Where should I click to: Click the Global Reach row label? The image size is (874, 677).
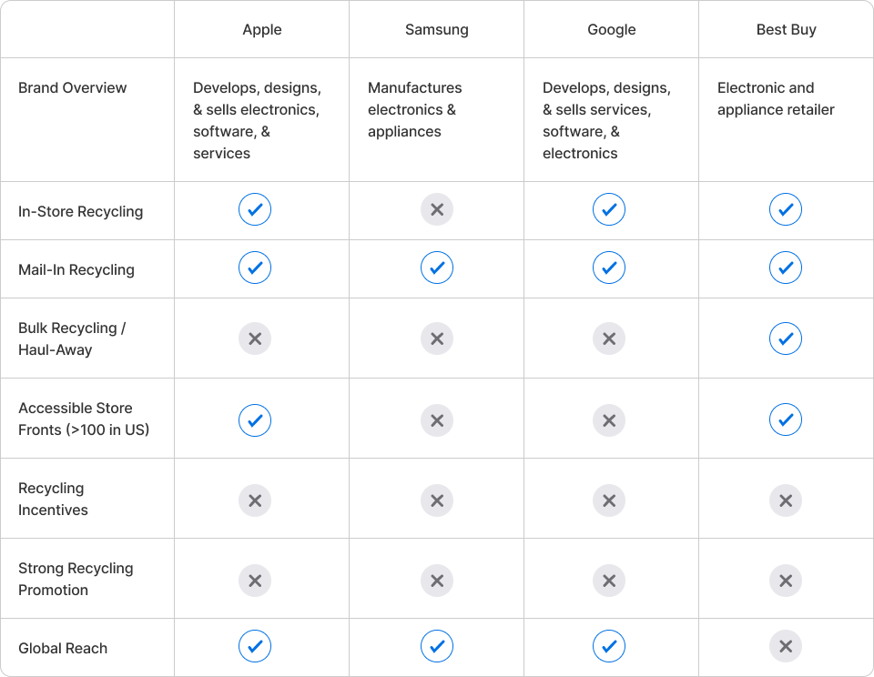click(63, 648)
